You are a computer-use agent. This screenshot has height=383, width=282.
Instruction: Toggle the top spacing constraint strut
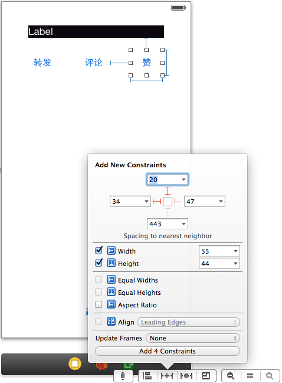168,191
